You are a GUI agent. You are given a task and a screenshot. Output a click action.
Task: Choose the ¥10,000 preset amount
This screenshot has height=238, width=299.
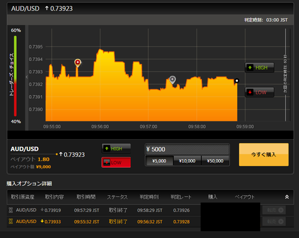point(187,161)
